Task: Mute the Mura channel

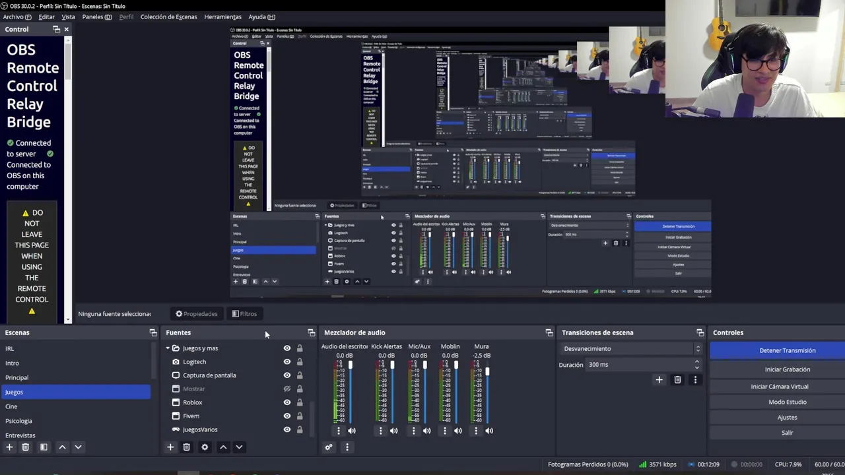Action: point(489,431)
